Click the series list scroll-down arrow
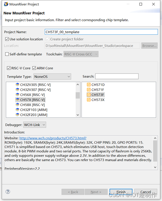Screen dimensions: 162x201 tap(77, 115)
